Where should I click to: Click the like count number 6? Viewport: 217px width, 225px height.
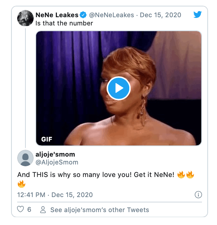pyautogui.click(x=29, y=210)
